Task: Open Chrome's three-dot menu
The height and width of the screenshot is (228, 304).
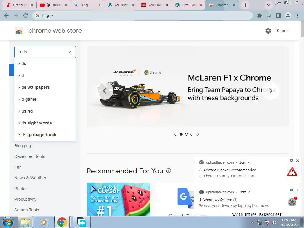Action: pyautogui.click(x=297, y=15)
